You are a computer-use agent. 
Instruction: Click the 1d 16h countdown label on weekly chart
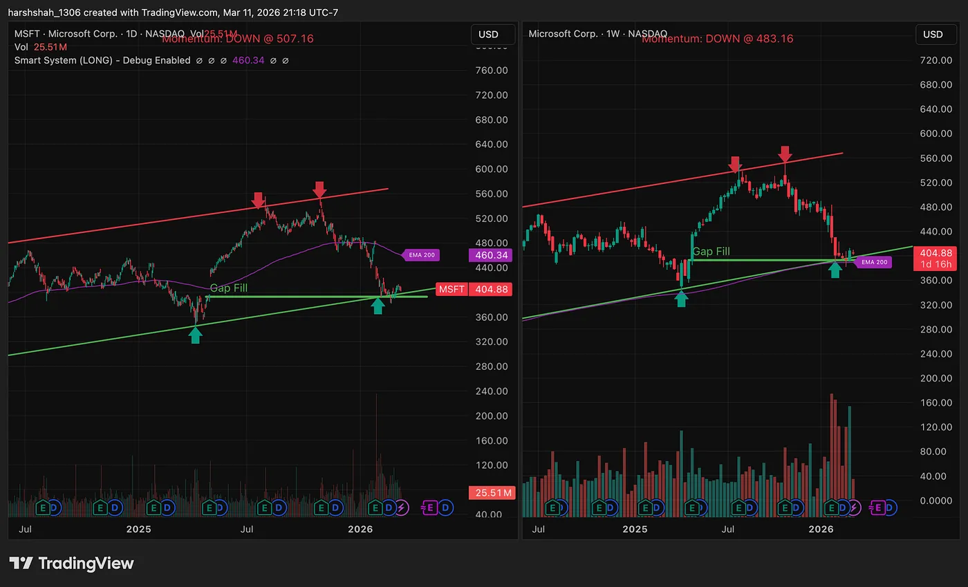point(936,264)
